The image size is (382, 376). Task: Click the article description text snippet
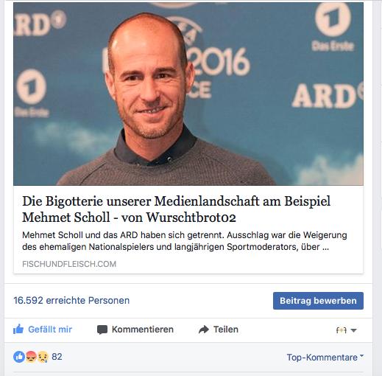tap(185, 241)
